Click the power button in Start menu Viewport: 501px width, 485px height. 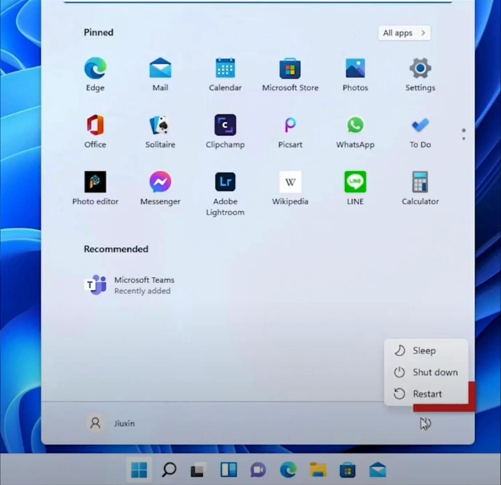click(x=425, y=423)
